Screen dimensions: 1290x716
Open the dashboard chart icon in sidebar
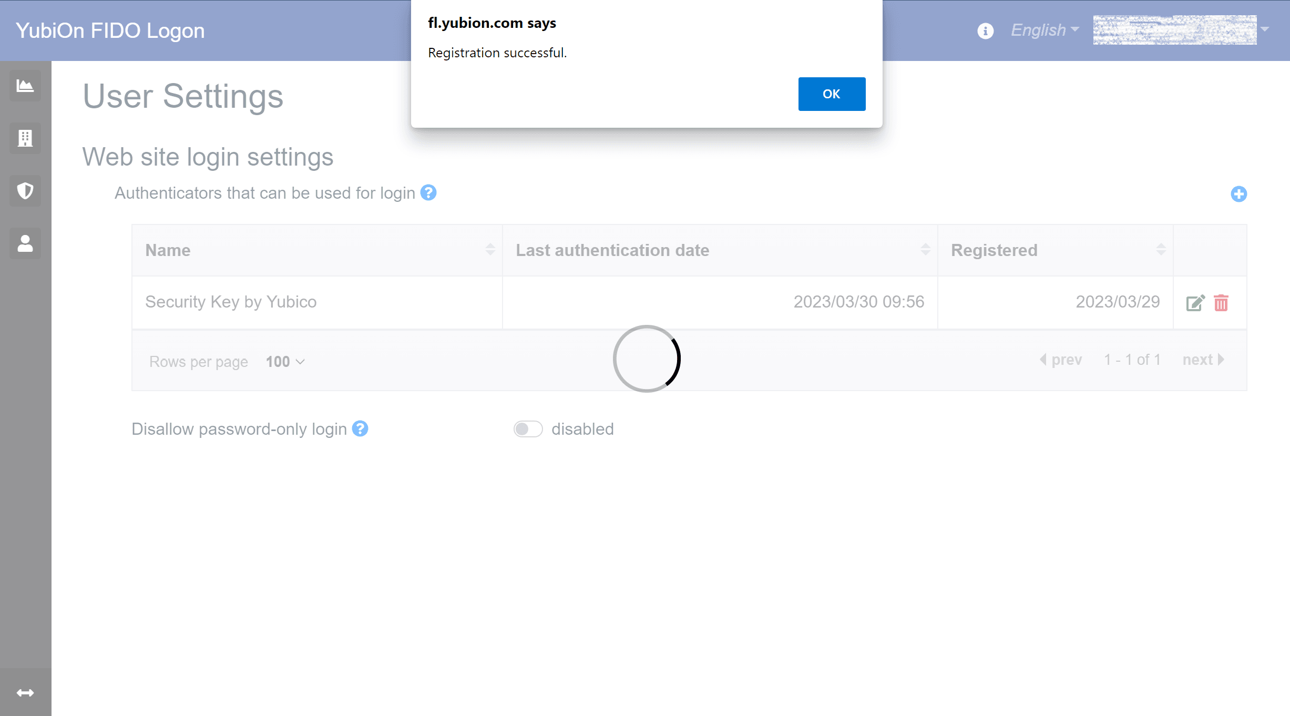point(25,86)
